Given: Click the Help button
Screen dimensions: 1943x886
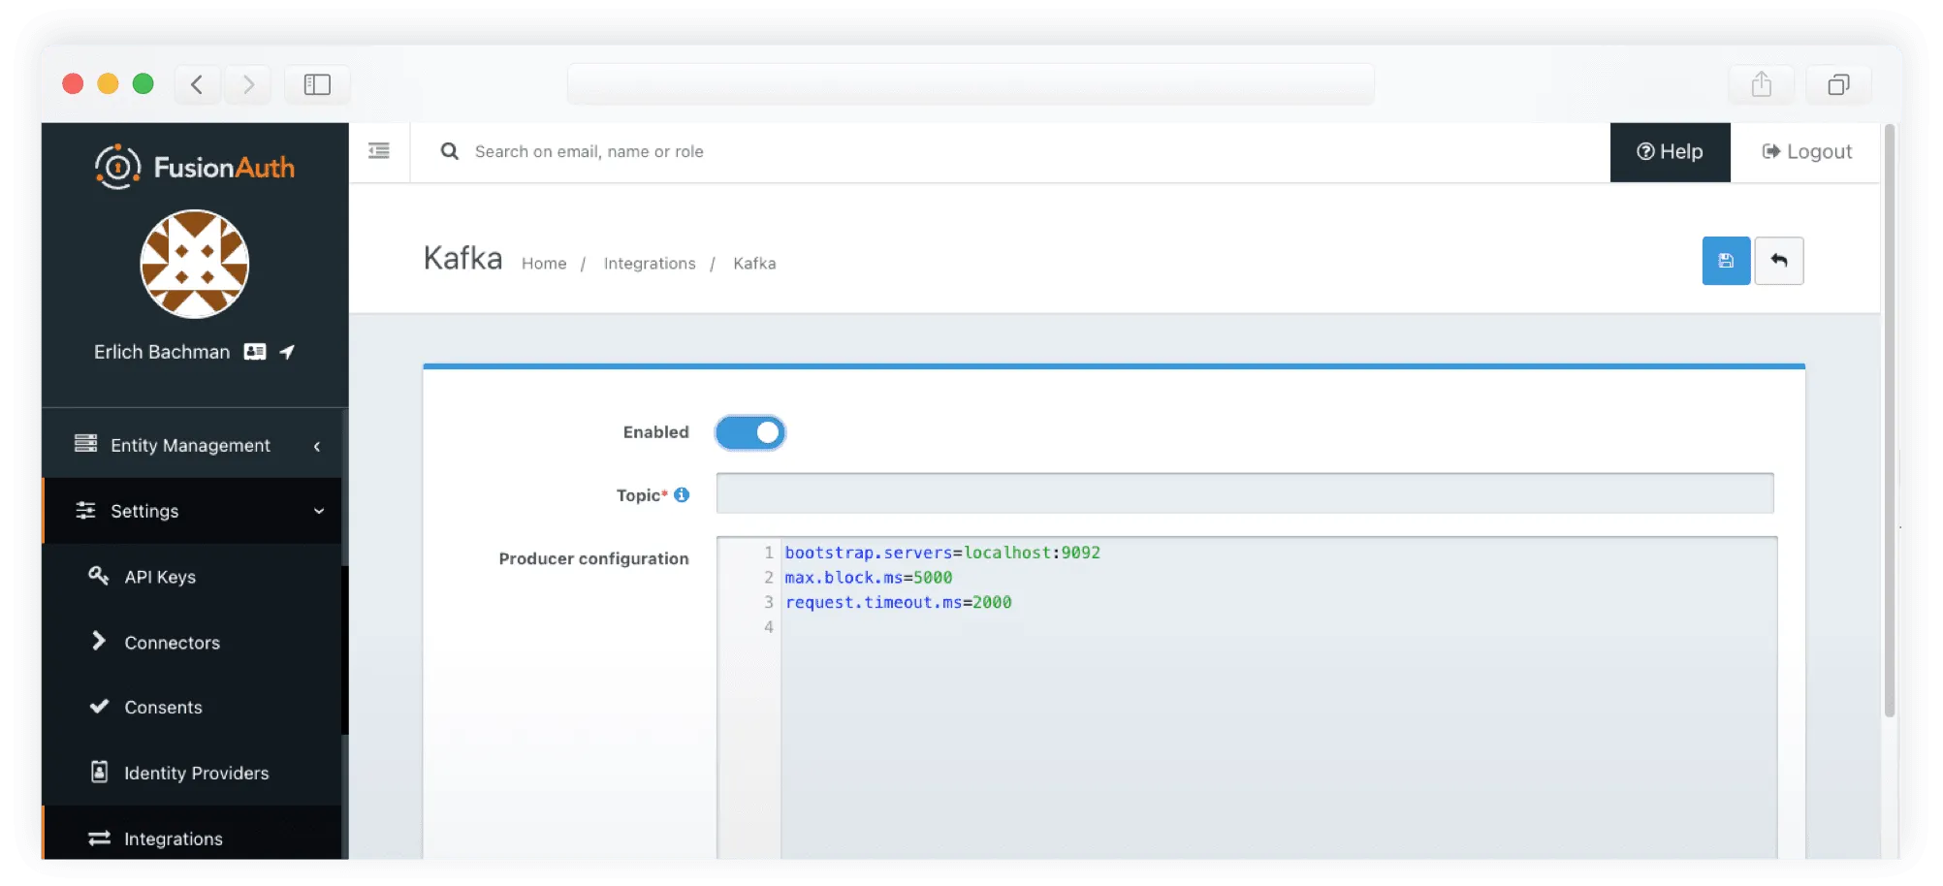Looking at the screenshot, I should pyautogui.click(x=1670, y=152).
